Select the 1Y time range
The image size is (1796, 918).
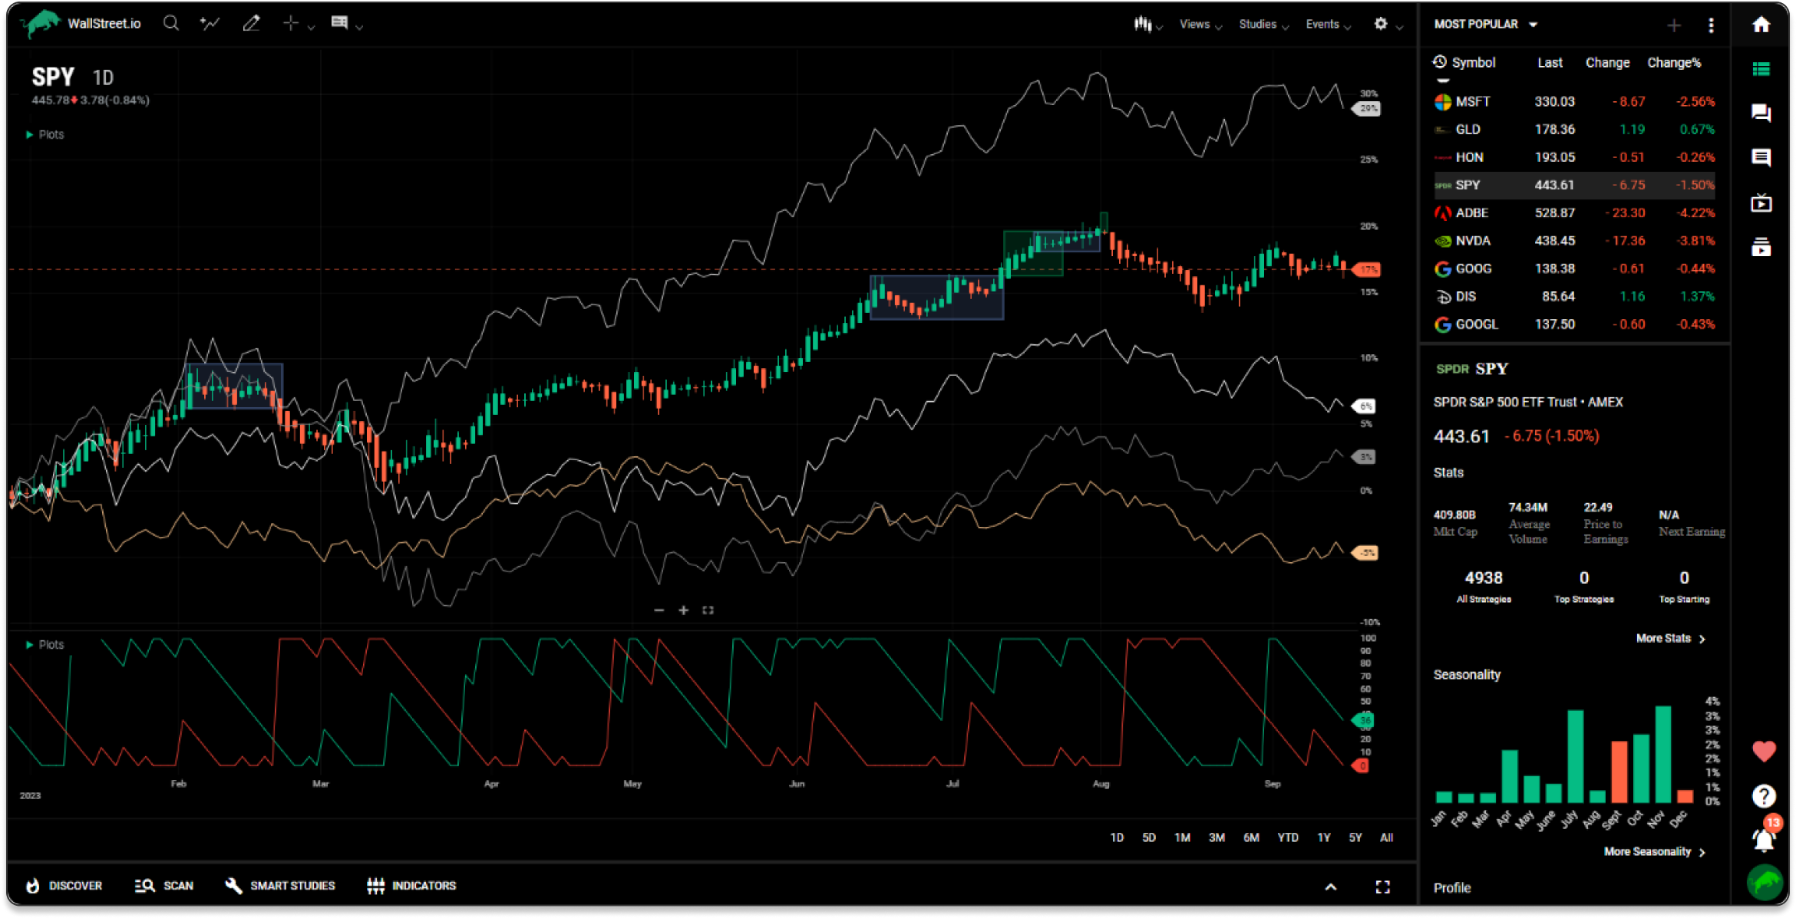[1324, 837]
